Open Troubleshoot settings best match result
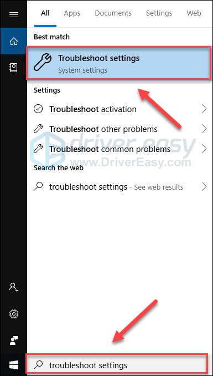The image size is (213, 376). coord(119,63)
